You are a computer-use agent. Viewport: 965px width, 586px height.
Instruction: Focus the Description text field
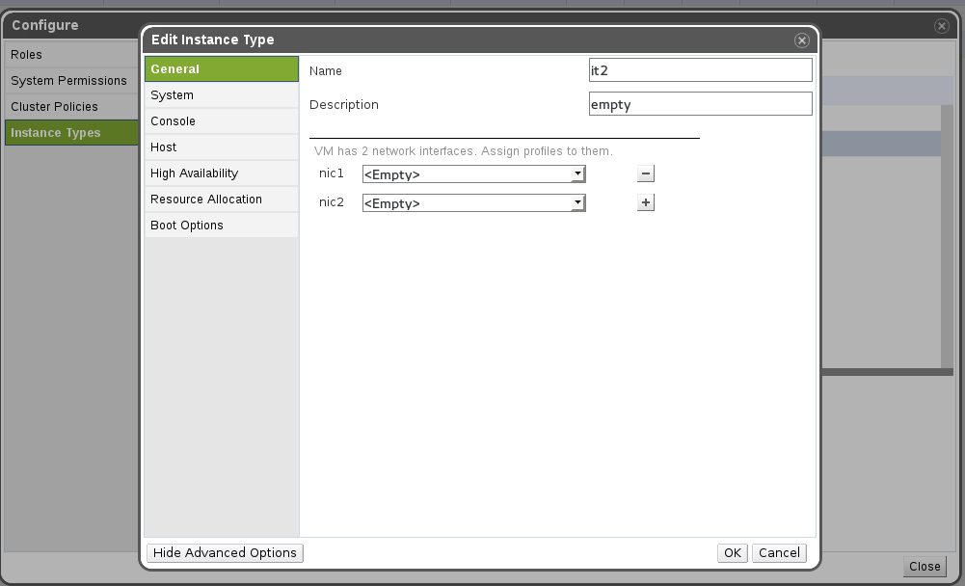pyautogui.click(x=700, y=104)
